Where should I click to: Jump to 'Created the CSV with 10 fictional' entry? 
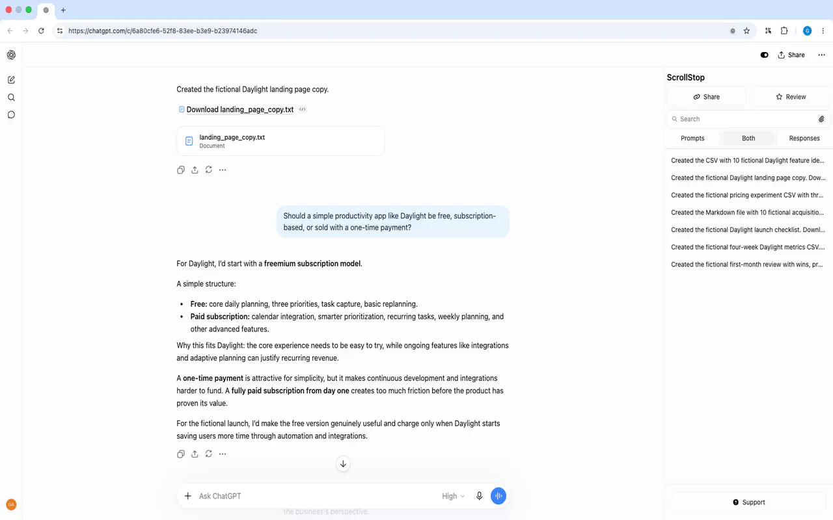748,161
